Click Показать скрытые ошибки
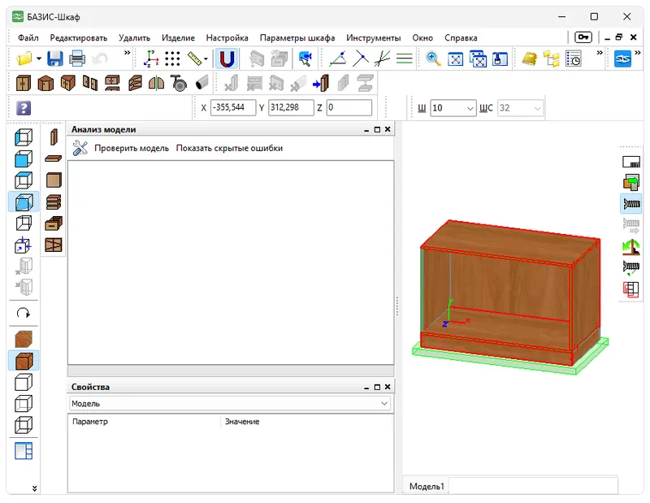 [229, 148]
